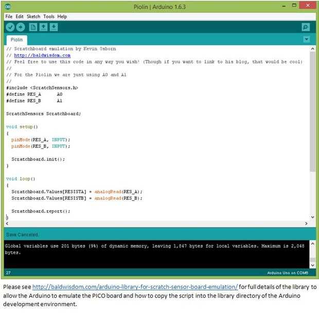
Task: Open the Tools menu
Action: 49,16
